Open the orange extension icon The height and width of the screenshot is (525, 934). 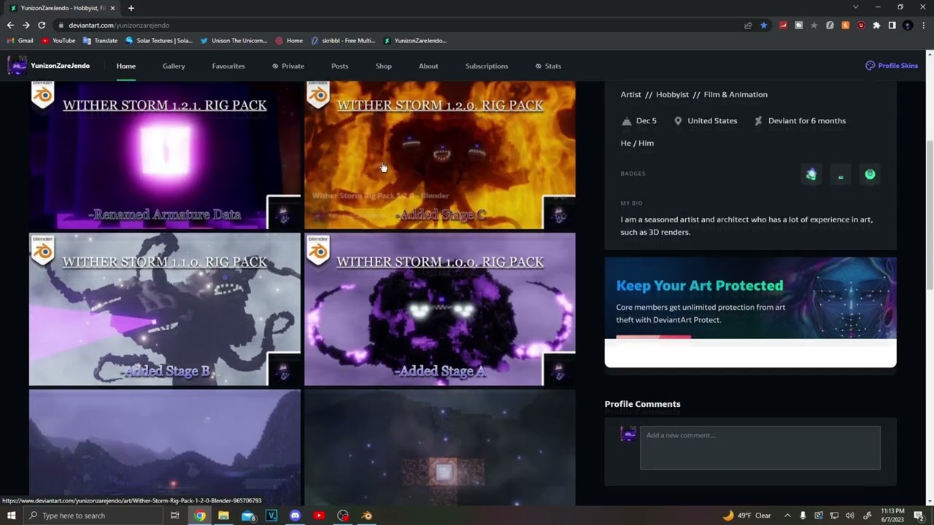point(846,25)
